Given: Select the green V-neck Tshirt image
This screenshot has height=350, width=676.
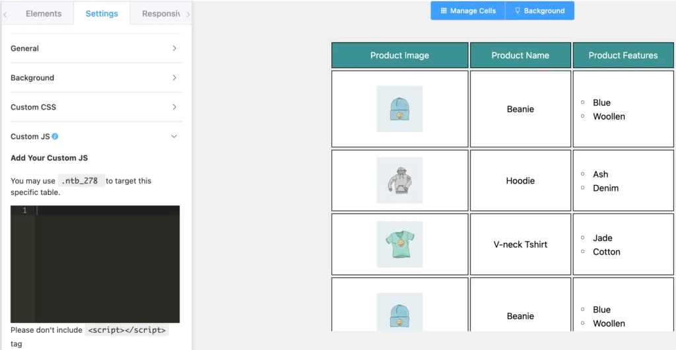Looking at the screenshot, I should 399,244.
